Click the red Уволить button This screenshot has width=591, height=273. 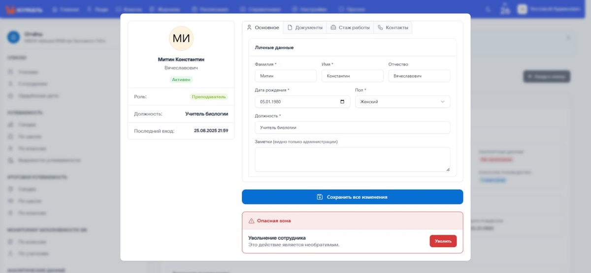point(443,241)
